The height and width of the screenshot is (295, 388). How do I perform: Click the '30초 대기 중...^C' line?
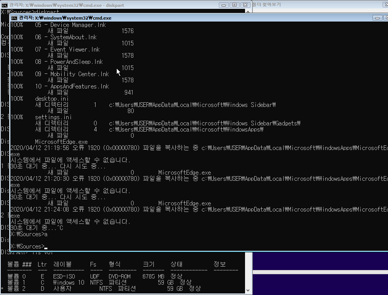(x=37, y=228)
